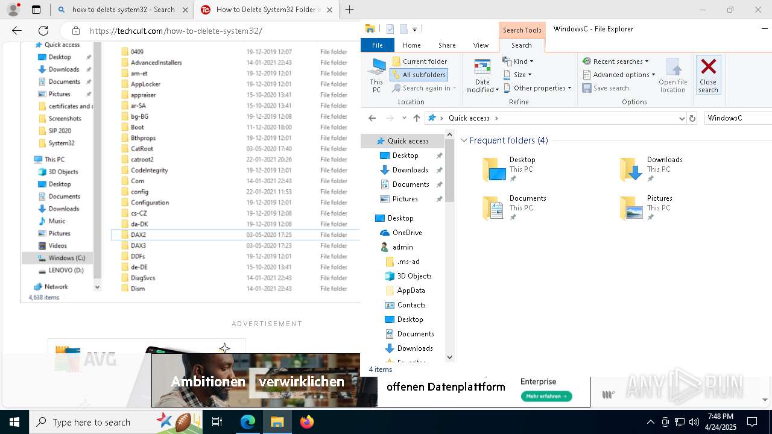This screenshot has height=434, width=772.
Task: Open the File ribbon tab
Action: [x=378, y=45]
